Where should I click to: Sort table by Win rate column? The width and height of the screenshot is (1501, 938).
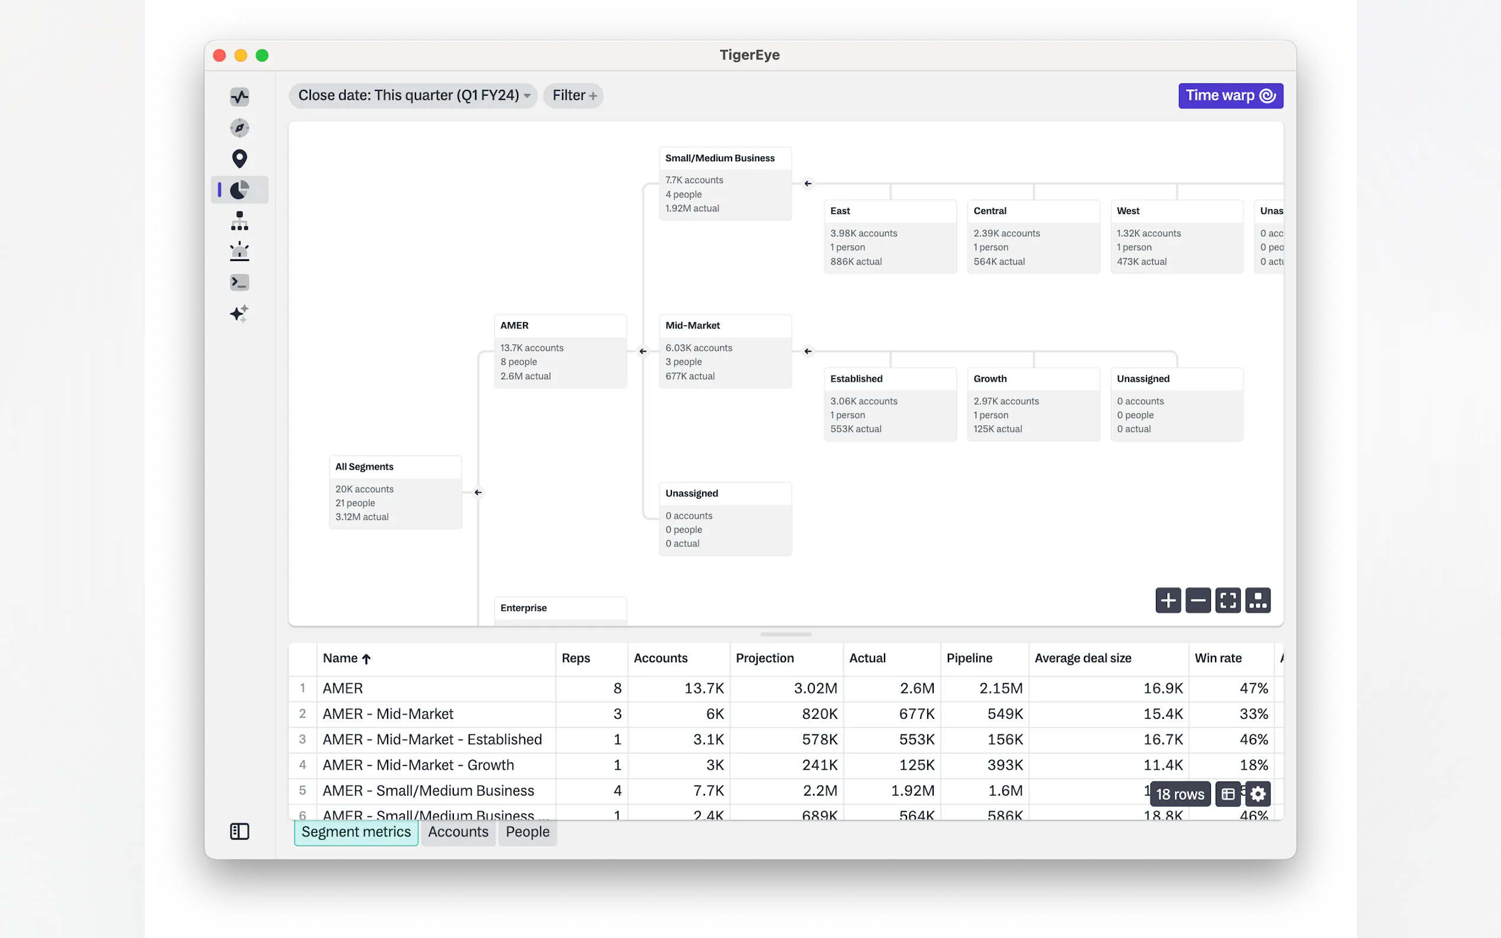click(1217, 658)
